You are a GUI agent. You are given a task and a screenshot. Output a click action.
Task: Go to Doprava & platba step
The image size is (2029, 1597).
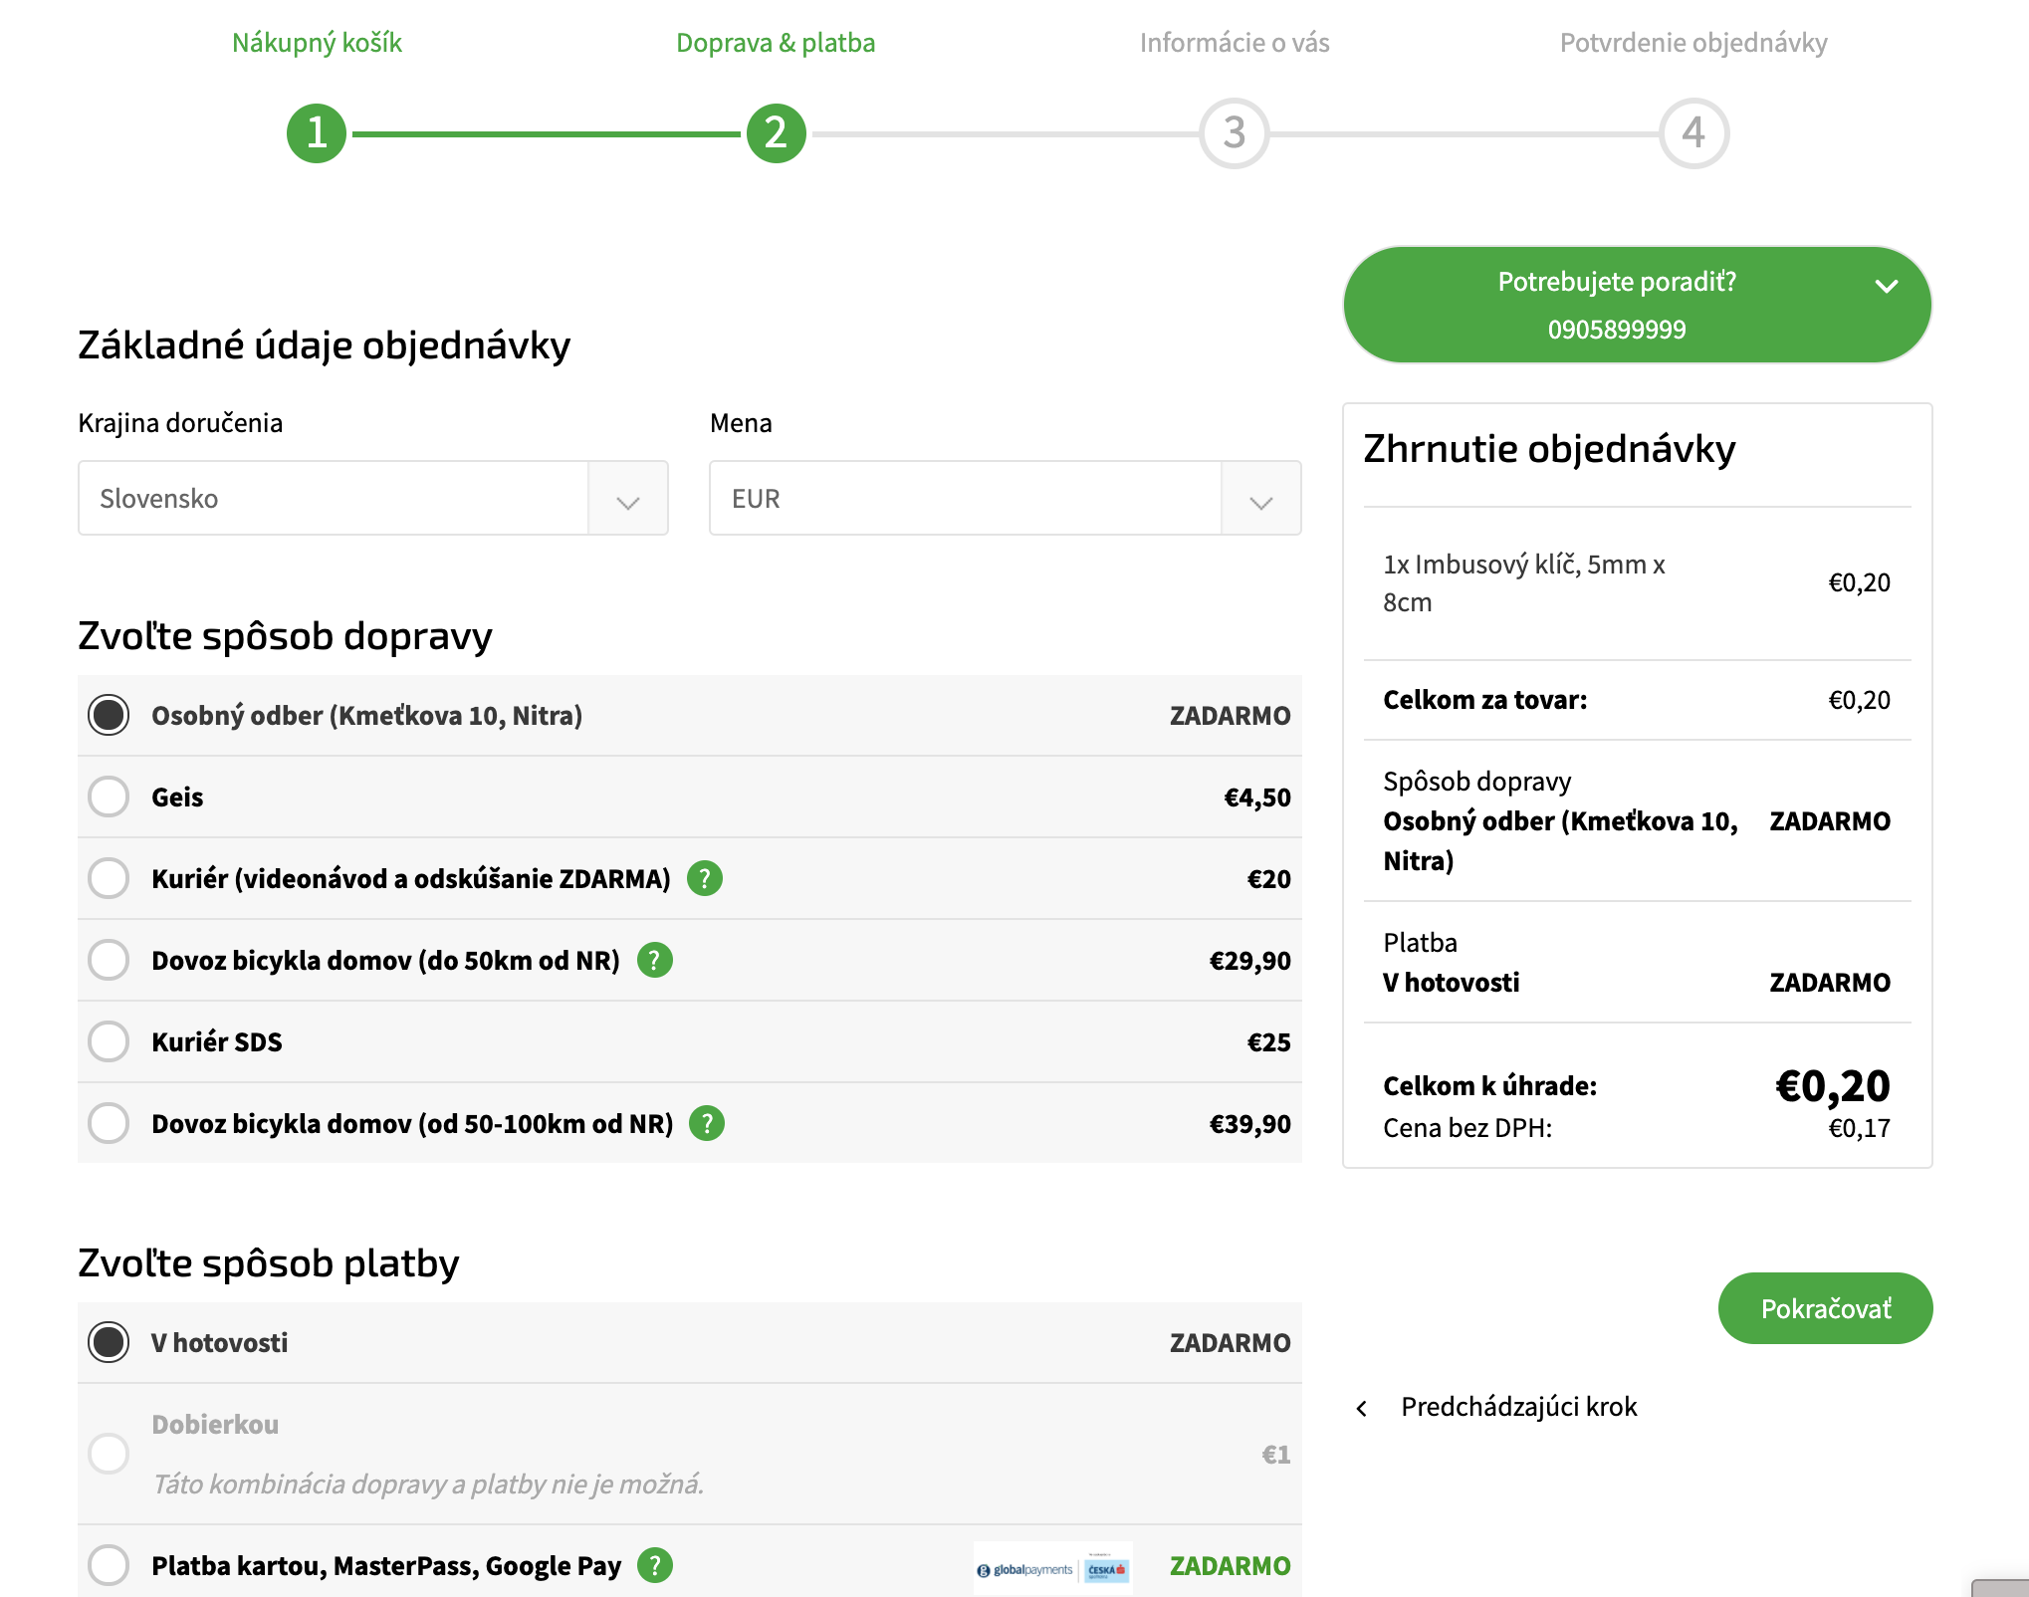click(x=776, y=43)
